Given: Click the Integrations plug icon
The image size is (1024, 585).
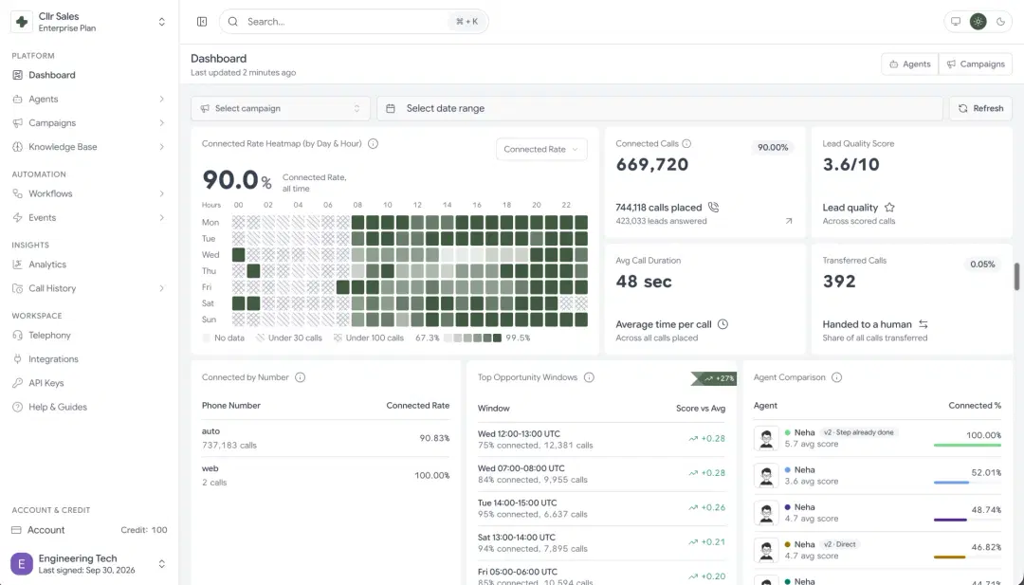Looking at the screenshot, I should pos(18,359).
